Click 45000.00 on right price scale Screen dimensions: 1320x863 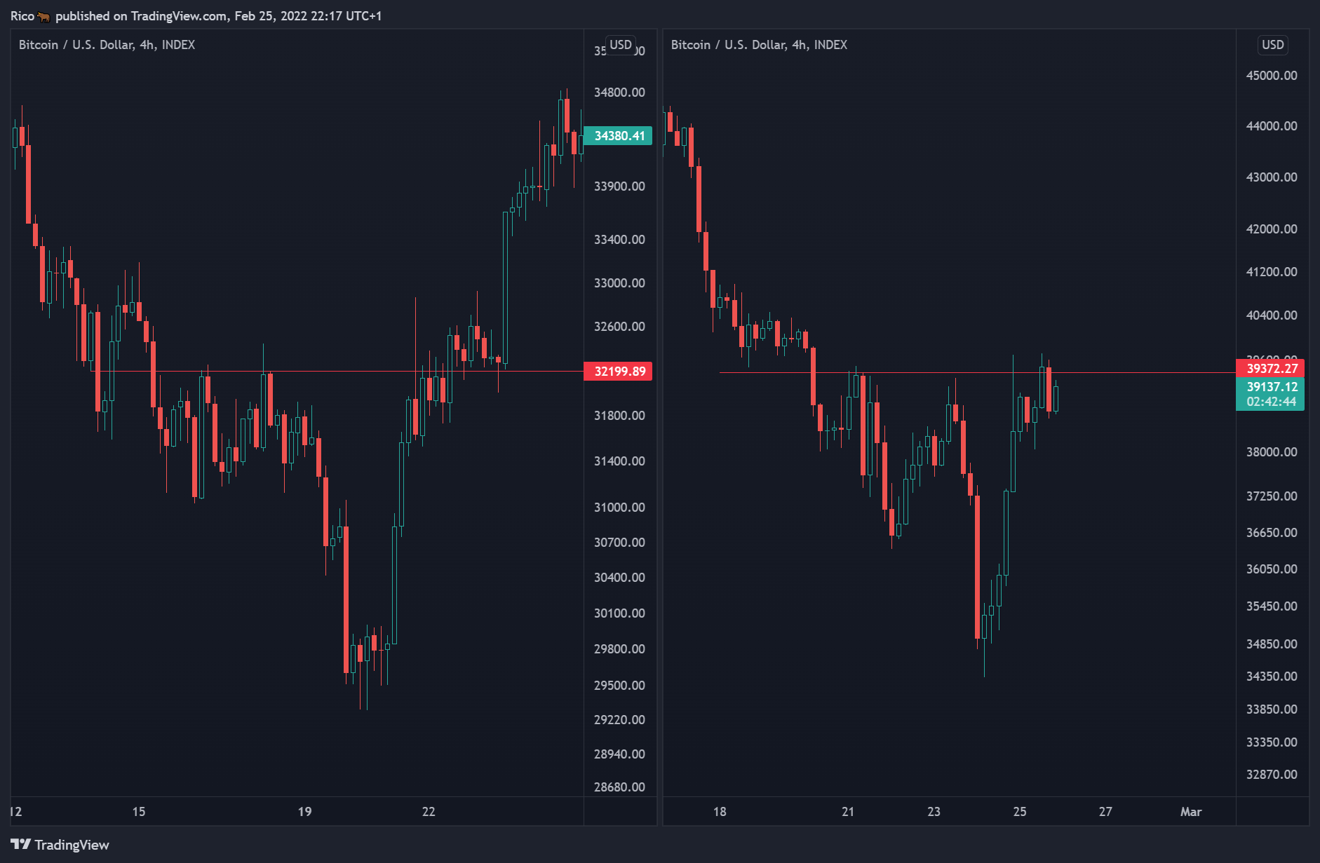(x=1272, y=76)
